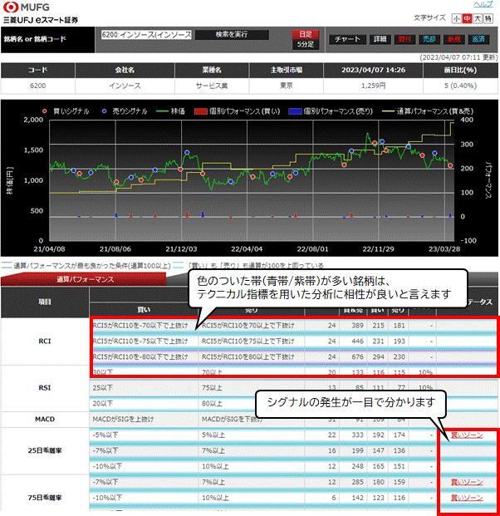Click 個別パフォーマンス(買い) red legend swatch
The image size is (500, 516).
pyautogui.click(x=200, y=111)
